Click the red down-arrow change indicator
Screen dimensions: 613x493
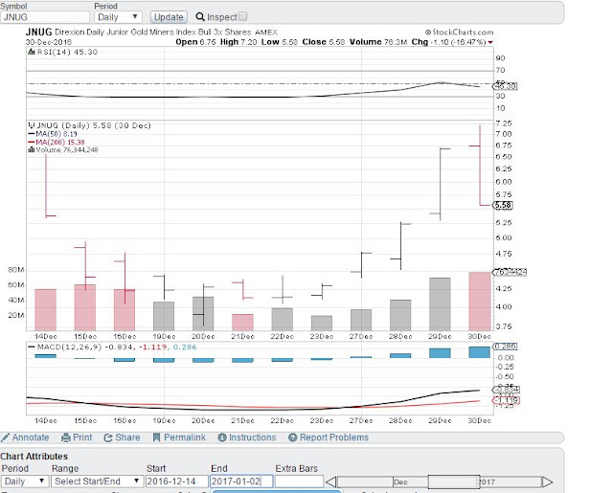click(x=490, y=42)
